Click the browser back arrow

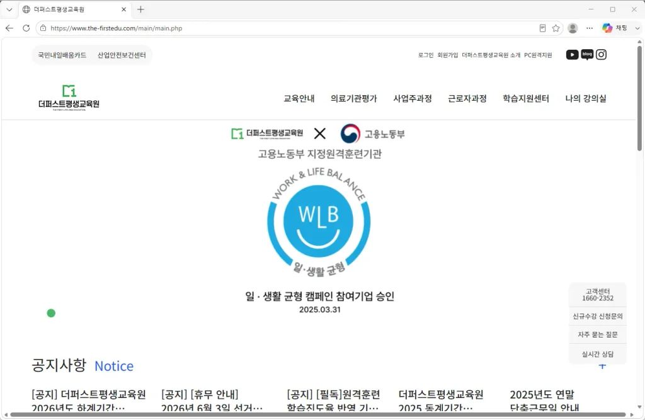coord(9,28)
